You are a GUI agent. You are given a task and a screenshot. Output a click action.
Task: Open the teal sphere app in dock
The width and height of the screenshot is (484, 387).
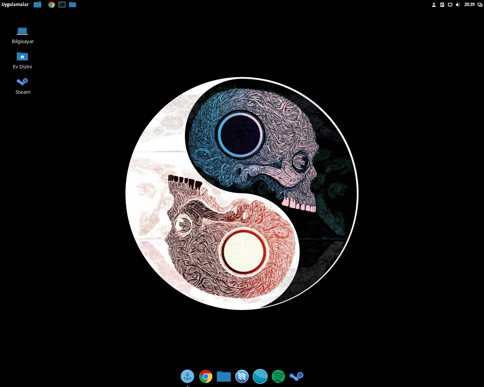pyautogui.click(x=260, y=376)
